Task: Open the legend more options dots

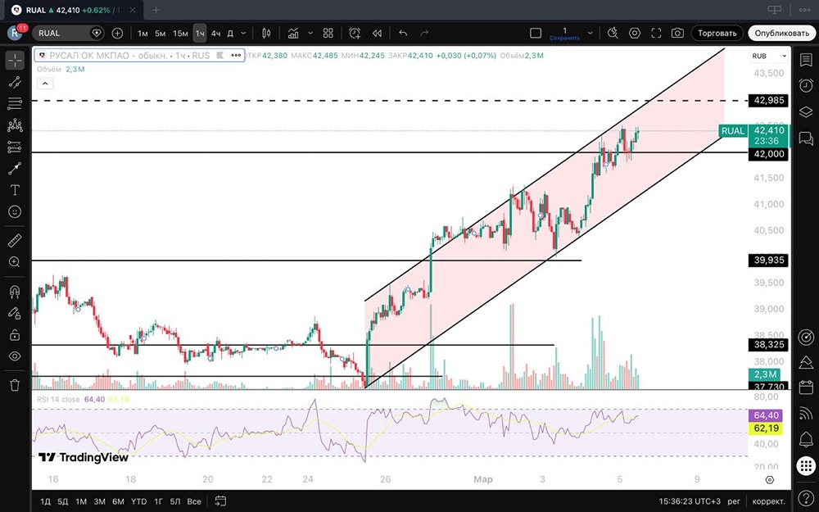Action: (236, 55)
